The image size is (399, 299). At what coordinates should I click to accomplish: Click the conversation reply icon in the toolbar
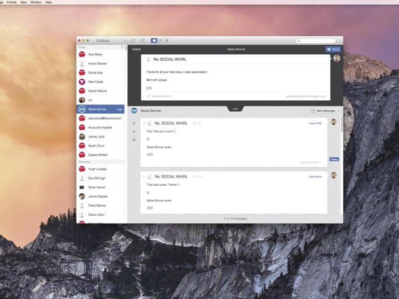tap(133, 41)
